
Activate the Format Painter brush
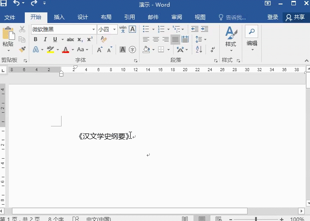click(22, 50)
